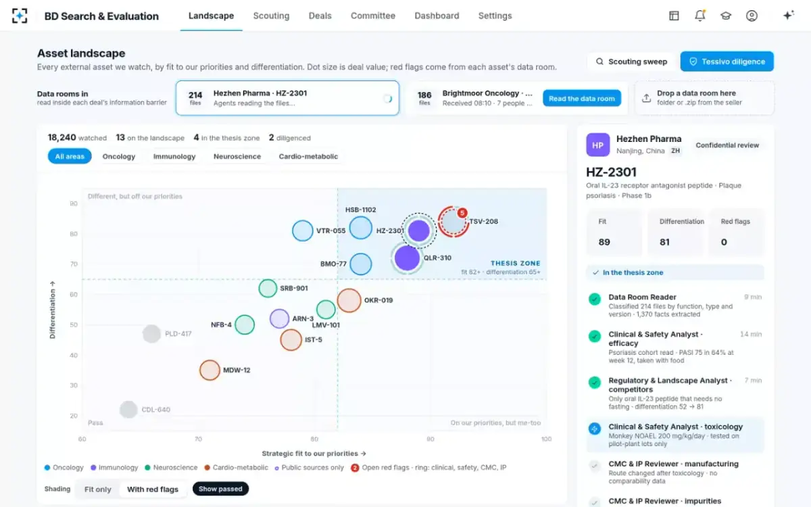Click the Cardio-metabolic legend swatch
Screen dimensions: 811x507
coord(207,467)
